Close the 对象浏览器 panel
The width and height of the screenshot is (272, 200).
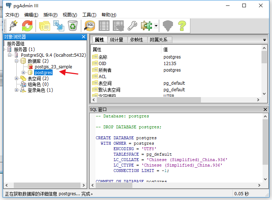[84, 37]
